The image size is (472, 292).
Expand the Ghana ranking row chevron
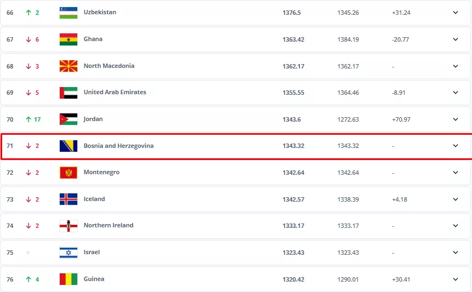(x=455, y=39)
